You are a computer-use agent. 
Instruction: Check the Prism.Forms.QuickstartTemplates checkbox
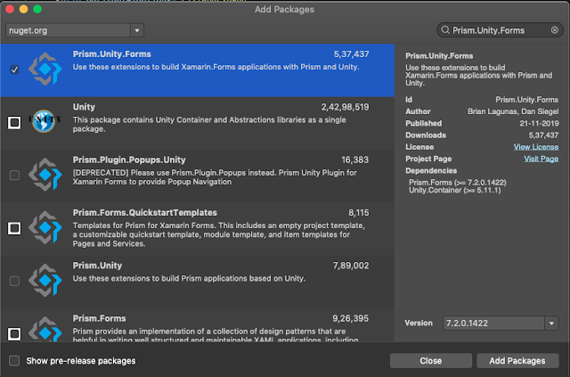coord(14,228)
